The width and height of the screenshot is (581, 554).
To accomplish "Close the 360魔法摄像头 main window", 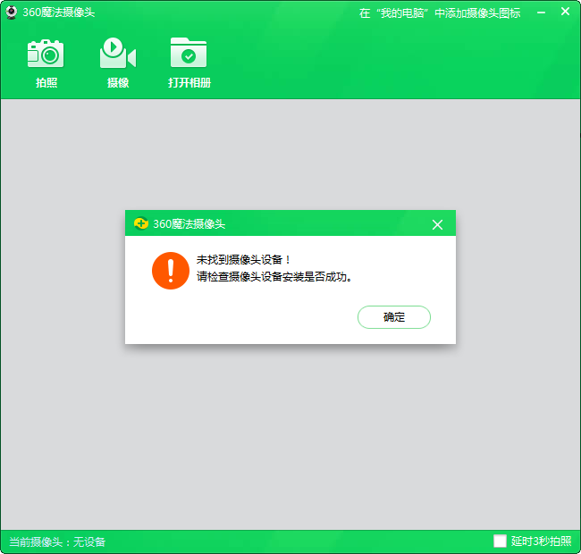I will click(x=565, y=12).
